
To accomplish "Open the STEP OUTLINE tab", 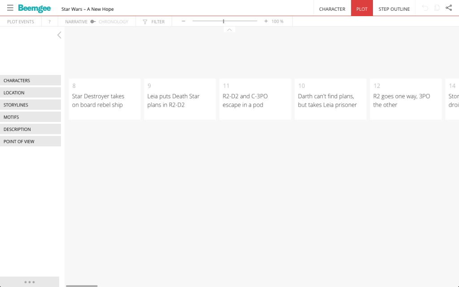I will (x=394, y=9).
